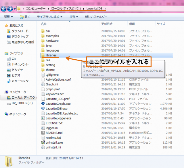Expand arrow after コンピューター breadcrumb
The width and height of the screenshot is (184, 168).
(x=48, y=9)
